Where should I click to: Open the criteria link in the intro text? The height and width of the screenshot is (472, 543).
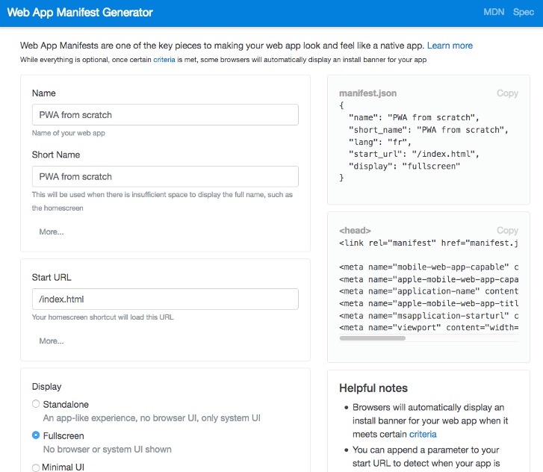tap(164, 60)
